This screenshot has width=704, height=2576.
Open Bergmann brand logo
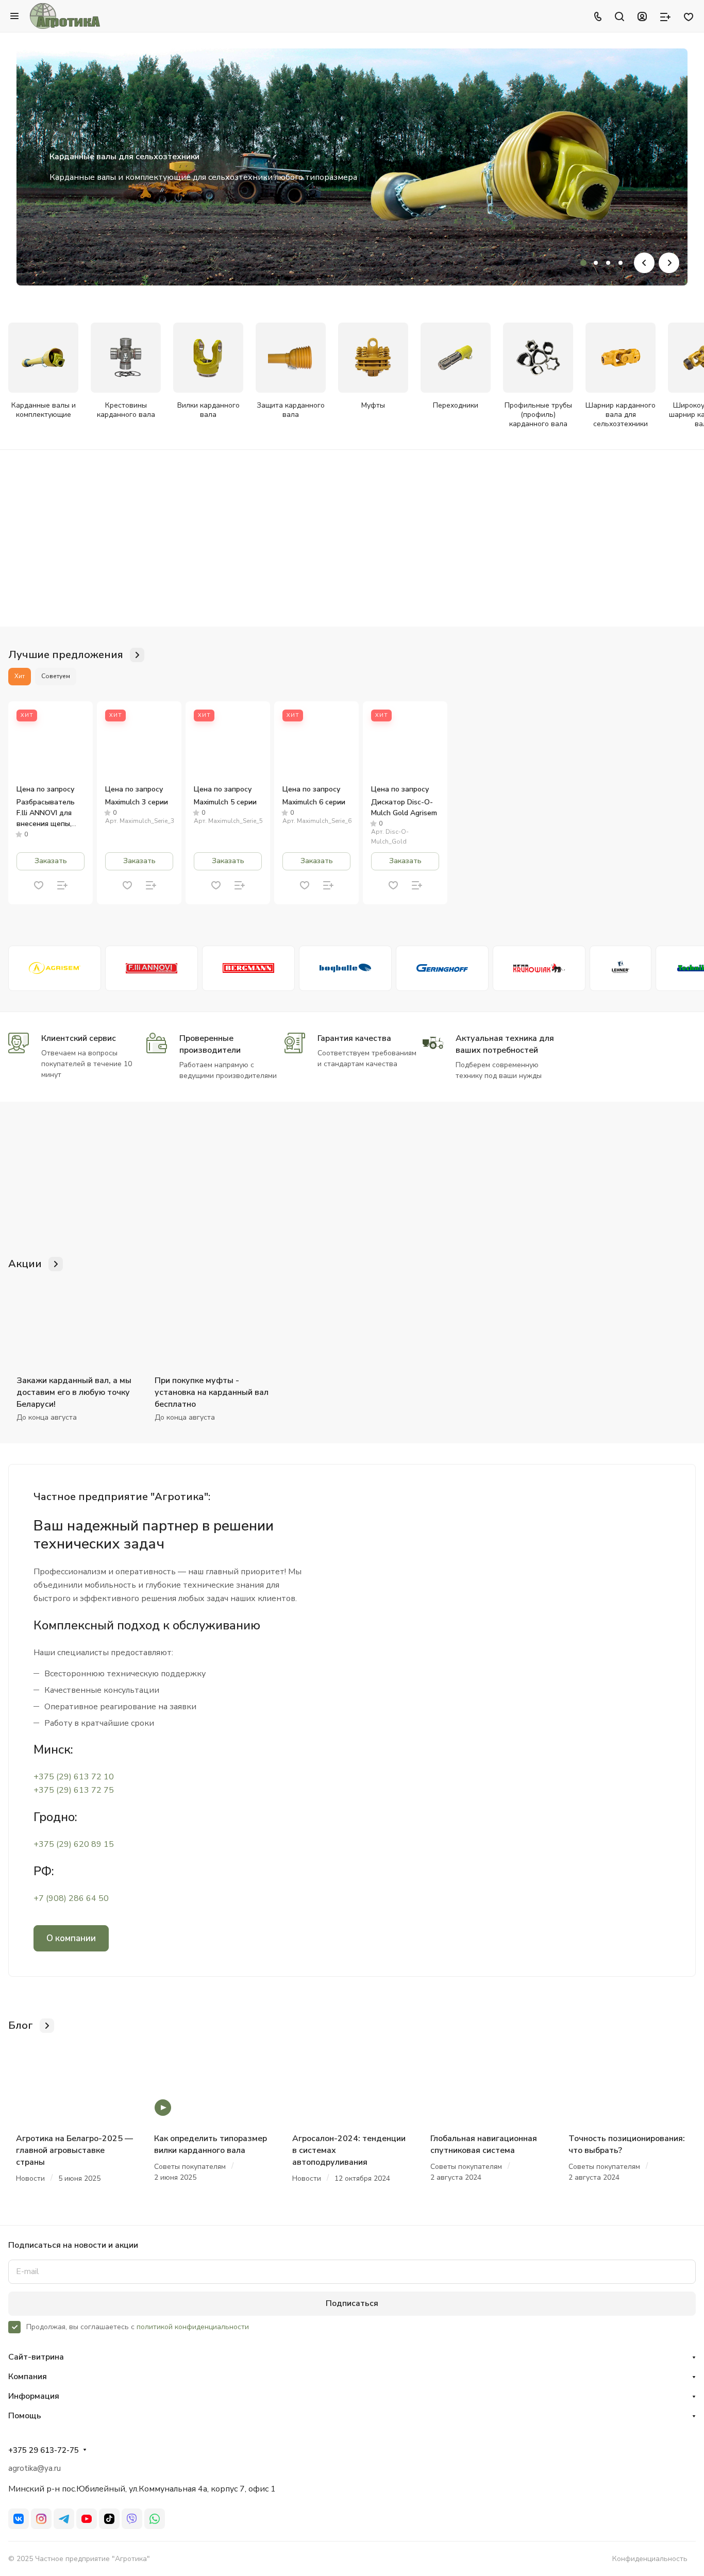click(248, 968)
